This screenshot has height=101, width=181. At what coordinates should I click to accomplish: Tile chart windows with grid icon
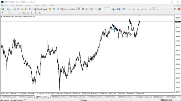coord(100,9)
